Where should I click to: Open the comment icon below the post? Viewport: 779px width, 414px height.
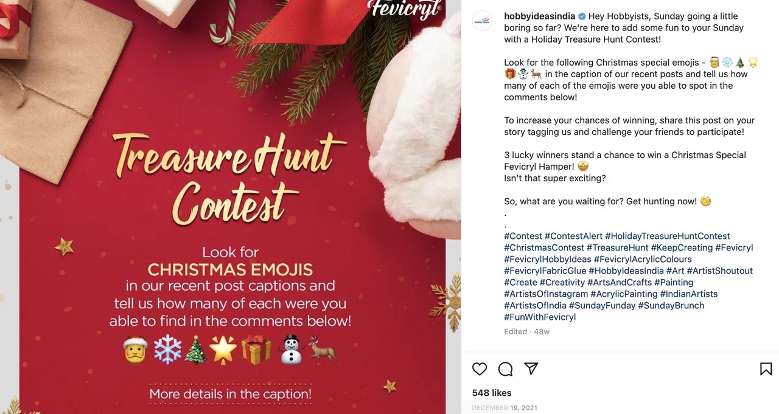pos(505,369)
